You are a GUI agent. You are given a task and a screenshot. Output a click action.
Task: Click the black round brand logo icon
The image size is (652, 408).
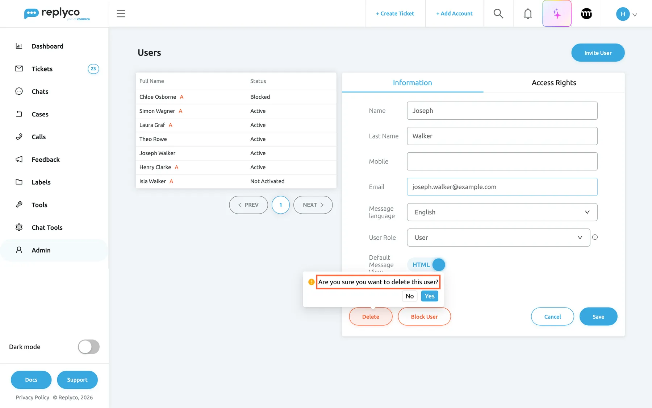[586, 14]
